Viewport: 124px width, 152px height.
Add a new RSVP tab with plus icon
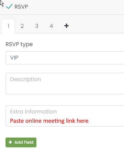tap(66, 26)
